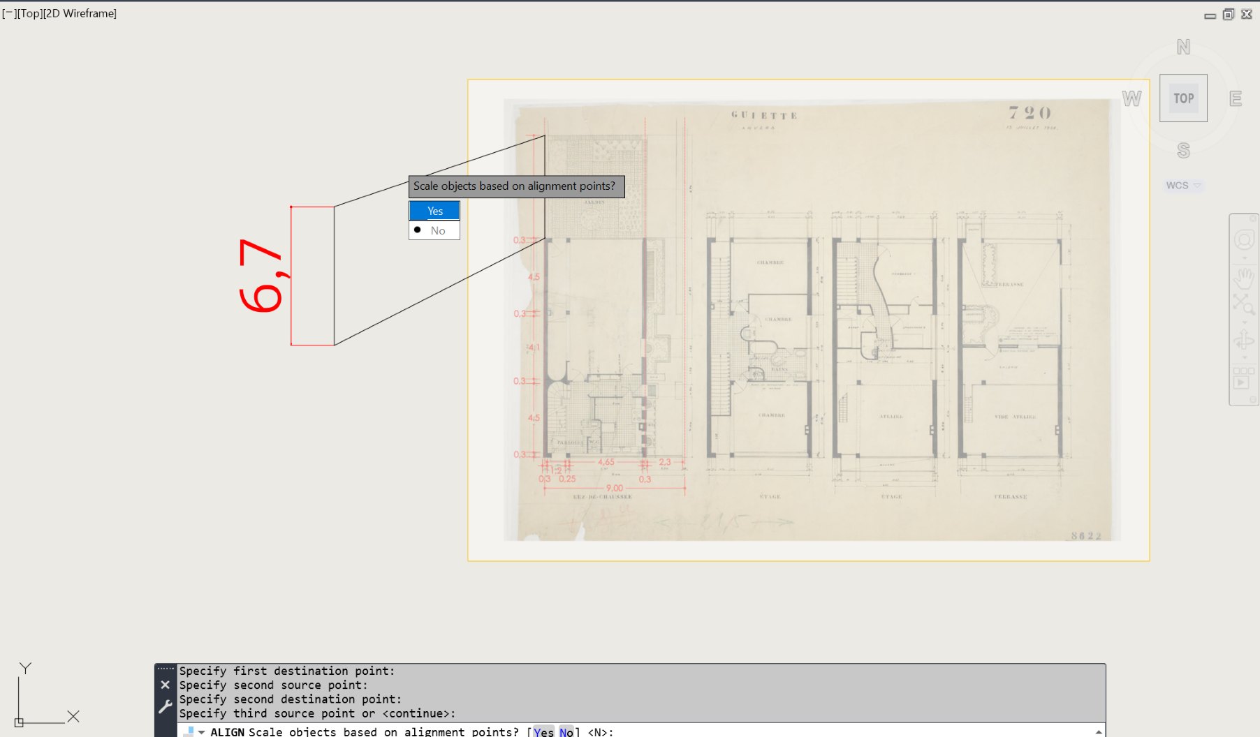Click 'Specify first destination point:' history line
This screenshot has height=737, width=1260.
tap(287, 671)
